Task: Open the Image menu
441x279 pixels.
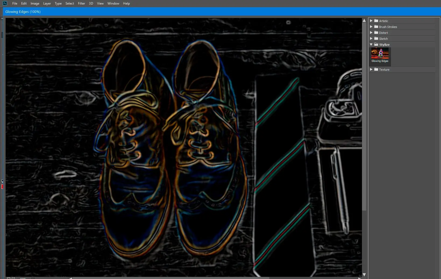Action: tap(35, 3)
